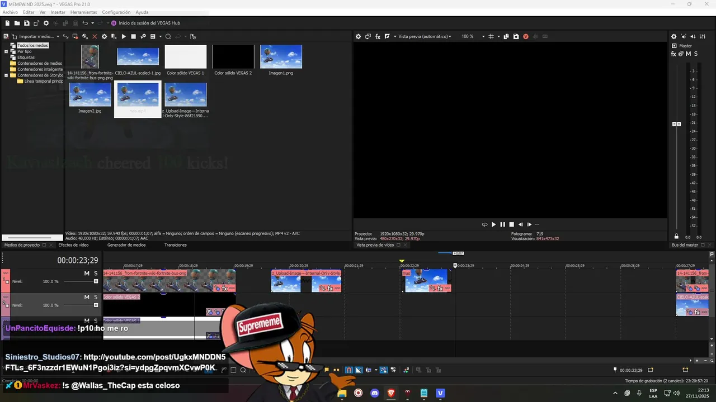Image resolution: width=716 pixels, height=402 pixels.
Task: Open Discord from the taskbar
Action: point(375,393)
